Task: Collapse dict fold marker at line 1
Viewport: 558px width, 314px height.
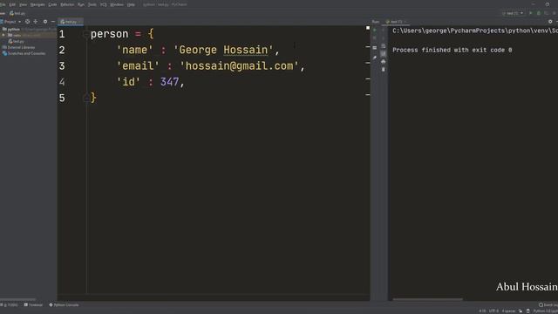Action: coord(85,34)
